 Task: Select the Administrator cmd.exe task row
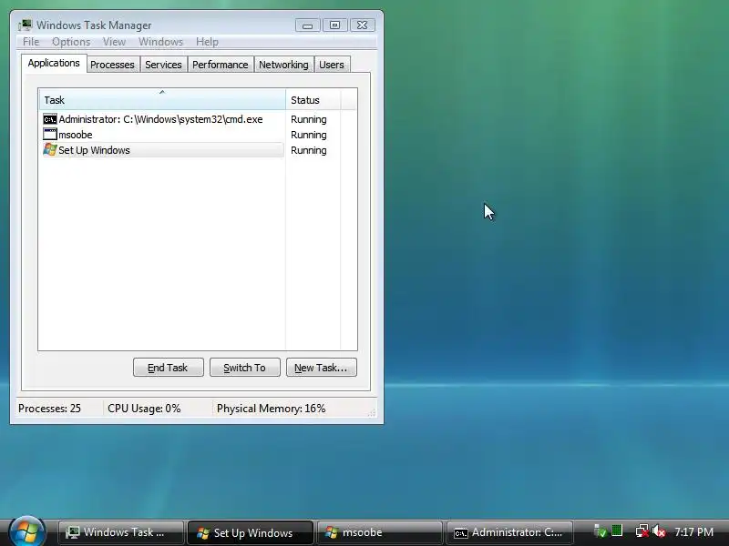[163, 119]
